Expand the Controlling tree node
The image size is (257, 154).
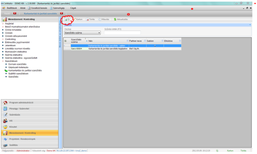3,39
